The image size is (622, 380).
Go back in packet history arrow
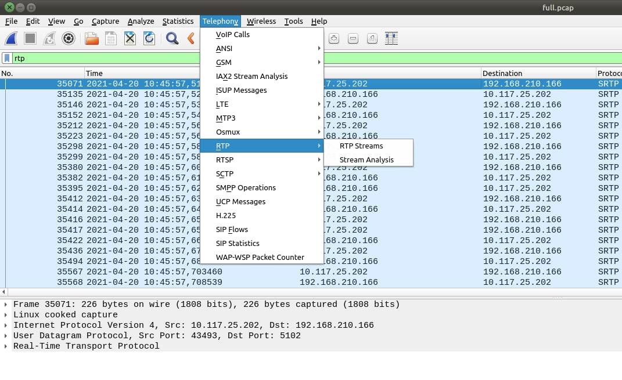click(191, 38)
